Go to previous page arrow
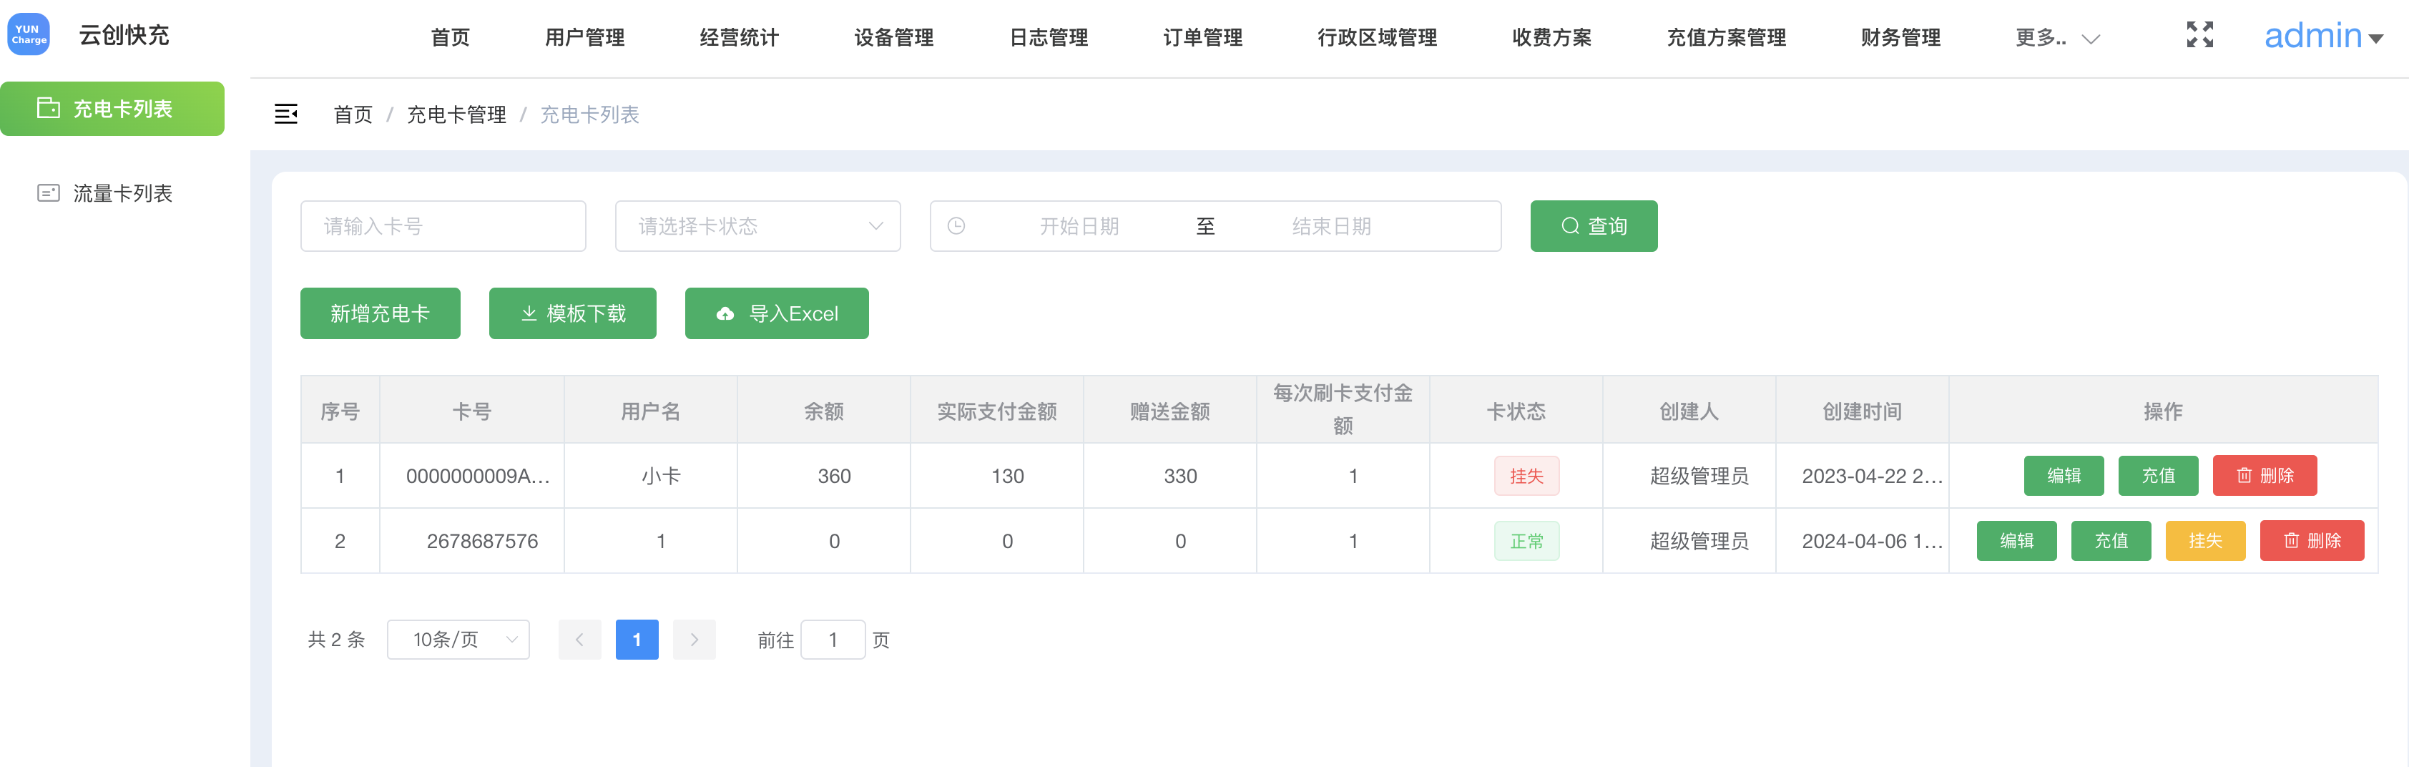This screenshot has height=767, width=2409. tap(579, 639)
